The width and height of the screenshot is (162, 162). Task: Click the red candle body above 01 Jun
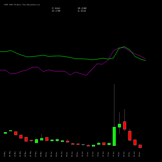pos(47,139)
